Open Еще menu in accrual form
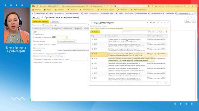 pos(188,21)
